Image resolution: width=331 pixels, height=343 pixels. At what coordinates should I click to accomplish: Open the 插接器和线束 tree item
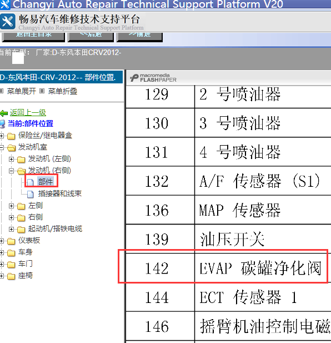click(x=59, y=193)
